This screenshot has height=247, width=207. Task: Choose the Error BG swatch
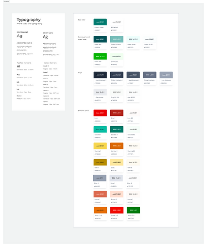[133, 113]
